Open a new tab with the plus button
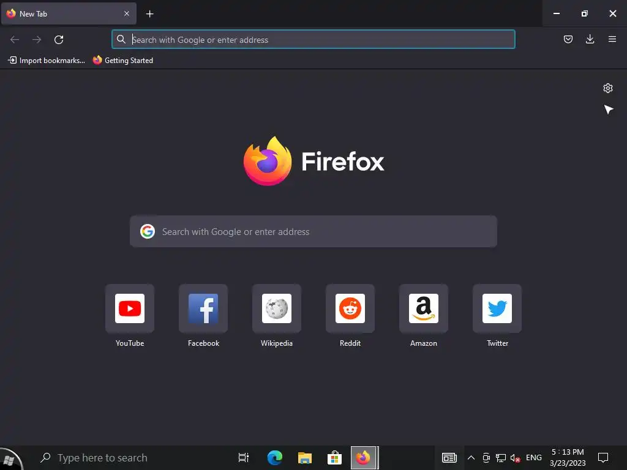The height and width of the screenshot is (470, 627). (x=149, y=14)
